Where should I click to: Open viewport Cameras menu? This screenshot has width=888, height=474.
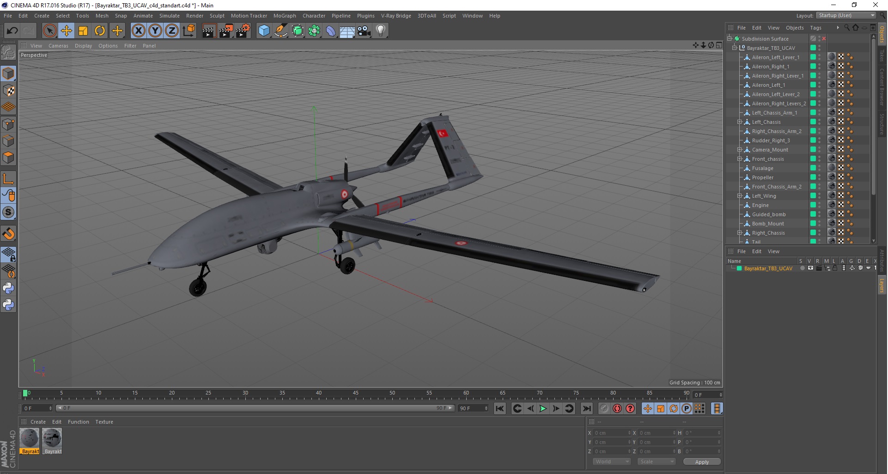click(x=58, y=46)
